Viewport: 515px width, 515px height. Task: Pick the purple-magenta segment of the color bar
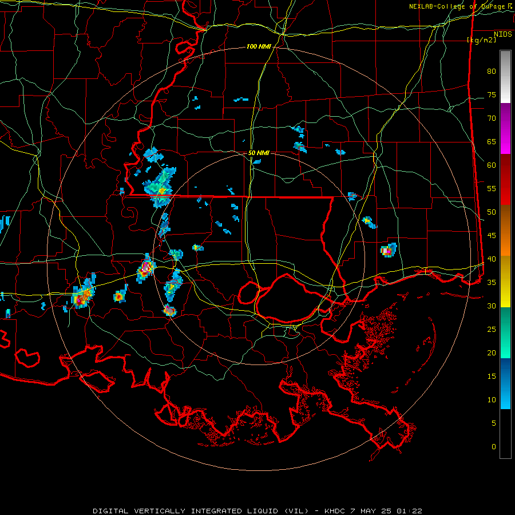click(x=505, y=128)
